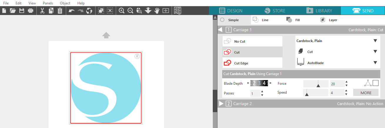385x128 pixels.
Task: Zoom in on the canvas
Action: point(121,11)
